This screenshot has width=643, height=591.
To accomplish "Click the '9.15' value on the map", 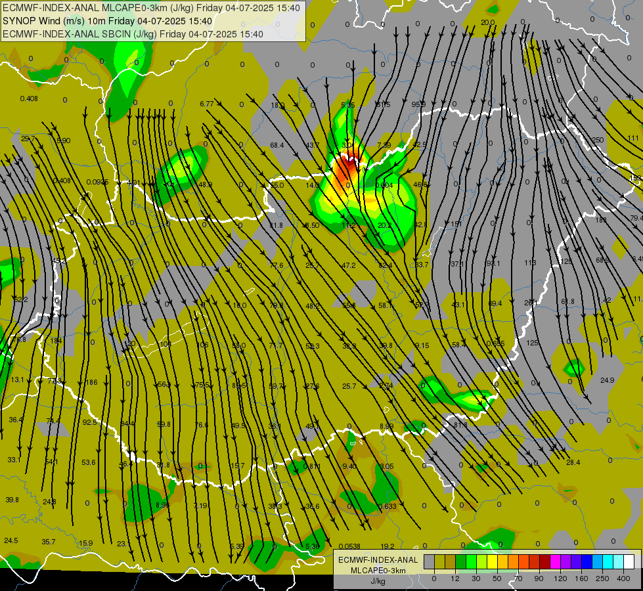I will tap(422, 345).
